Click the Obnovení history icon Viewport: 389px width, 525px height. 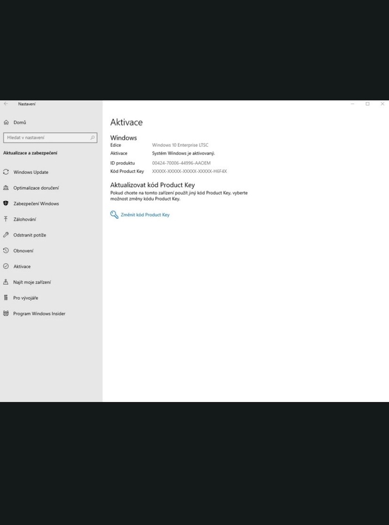click(x=6, y=251)
